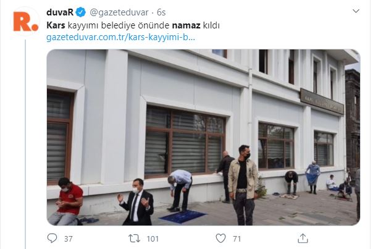The height and width of the screenshot is (249, 373).
Task: Click the reply speech bubble icon
Action: tap(52, 238)
